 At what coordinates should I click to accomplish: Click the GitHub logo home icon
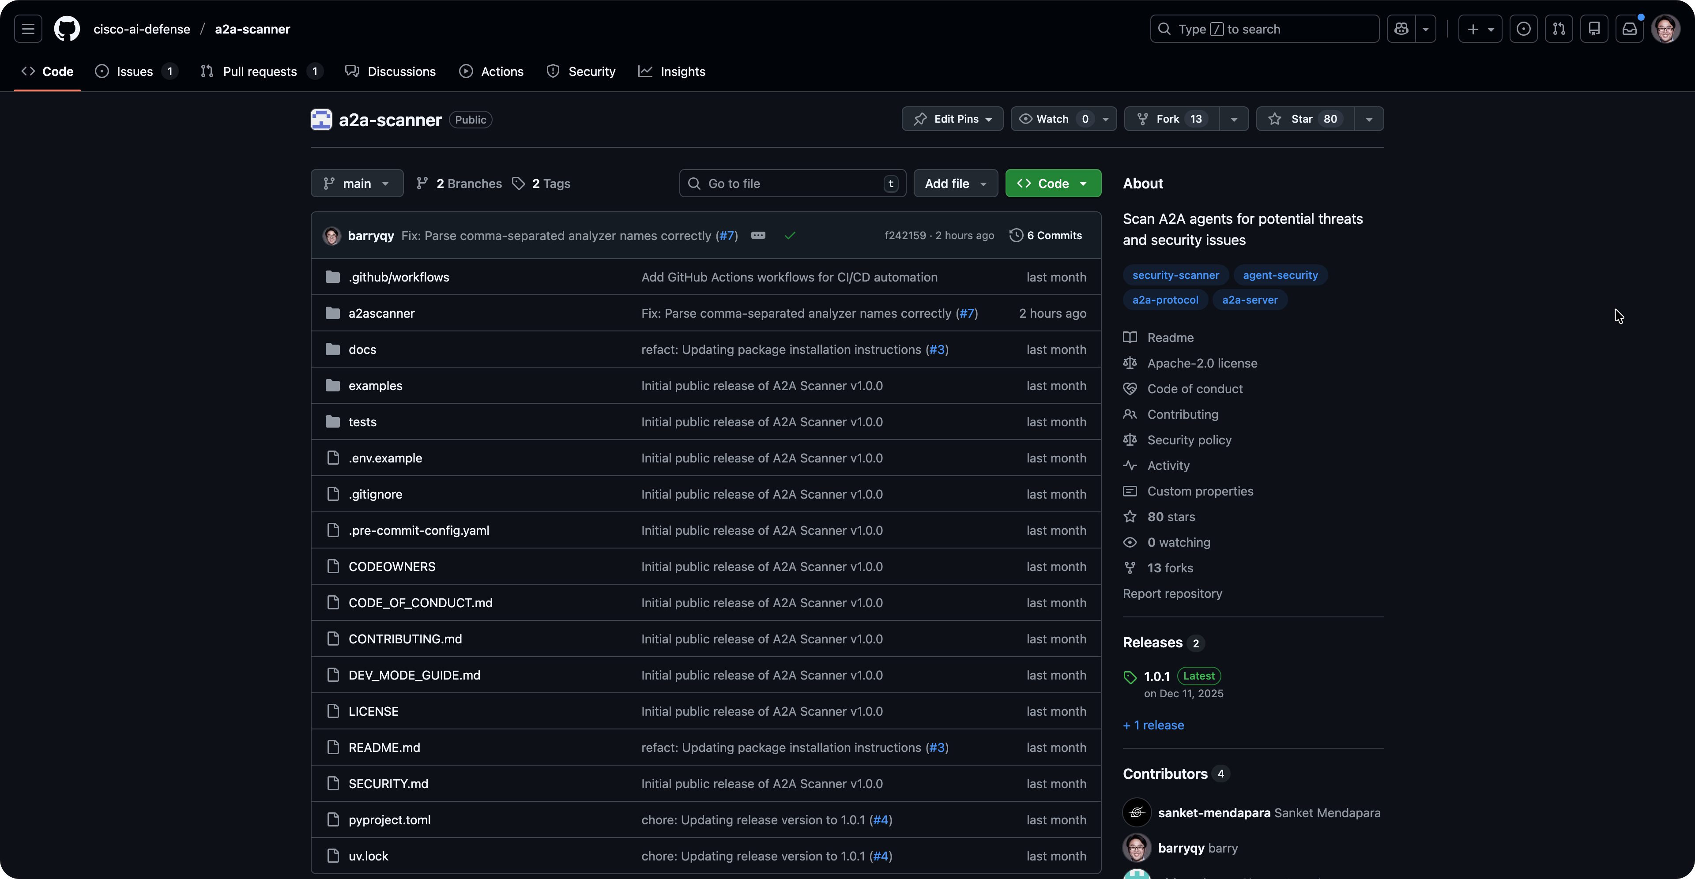(x=67, y=29)
